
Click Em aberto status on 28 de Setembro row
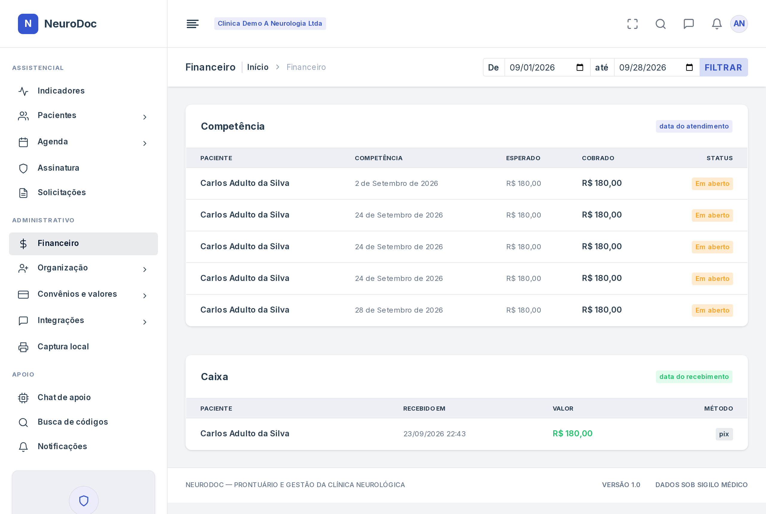tap(712, 310)
